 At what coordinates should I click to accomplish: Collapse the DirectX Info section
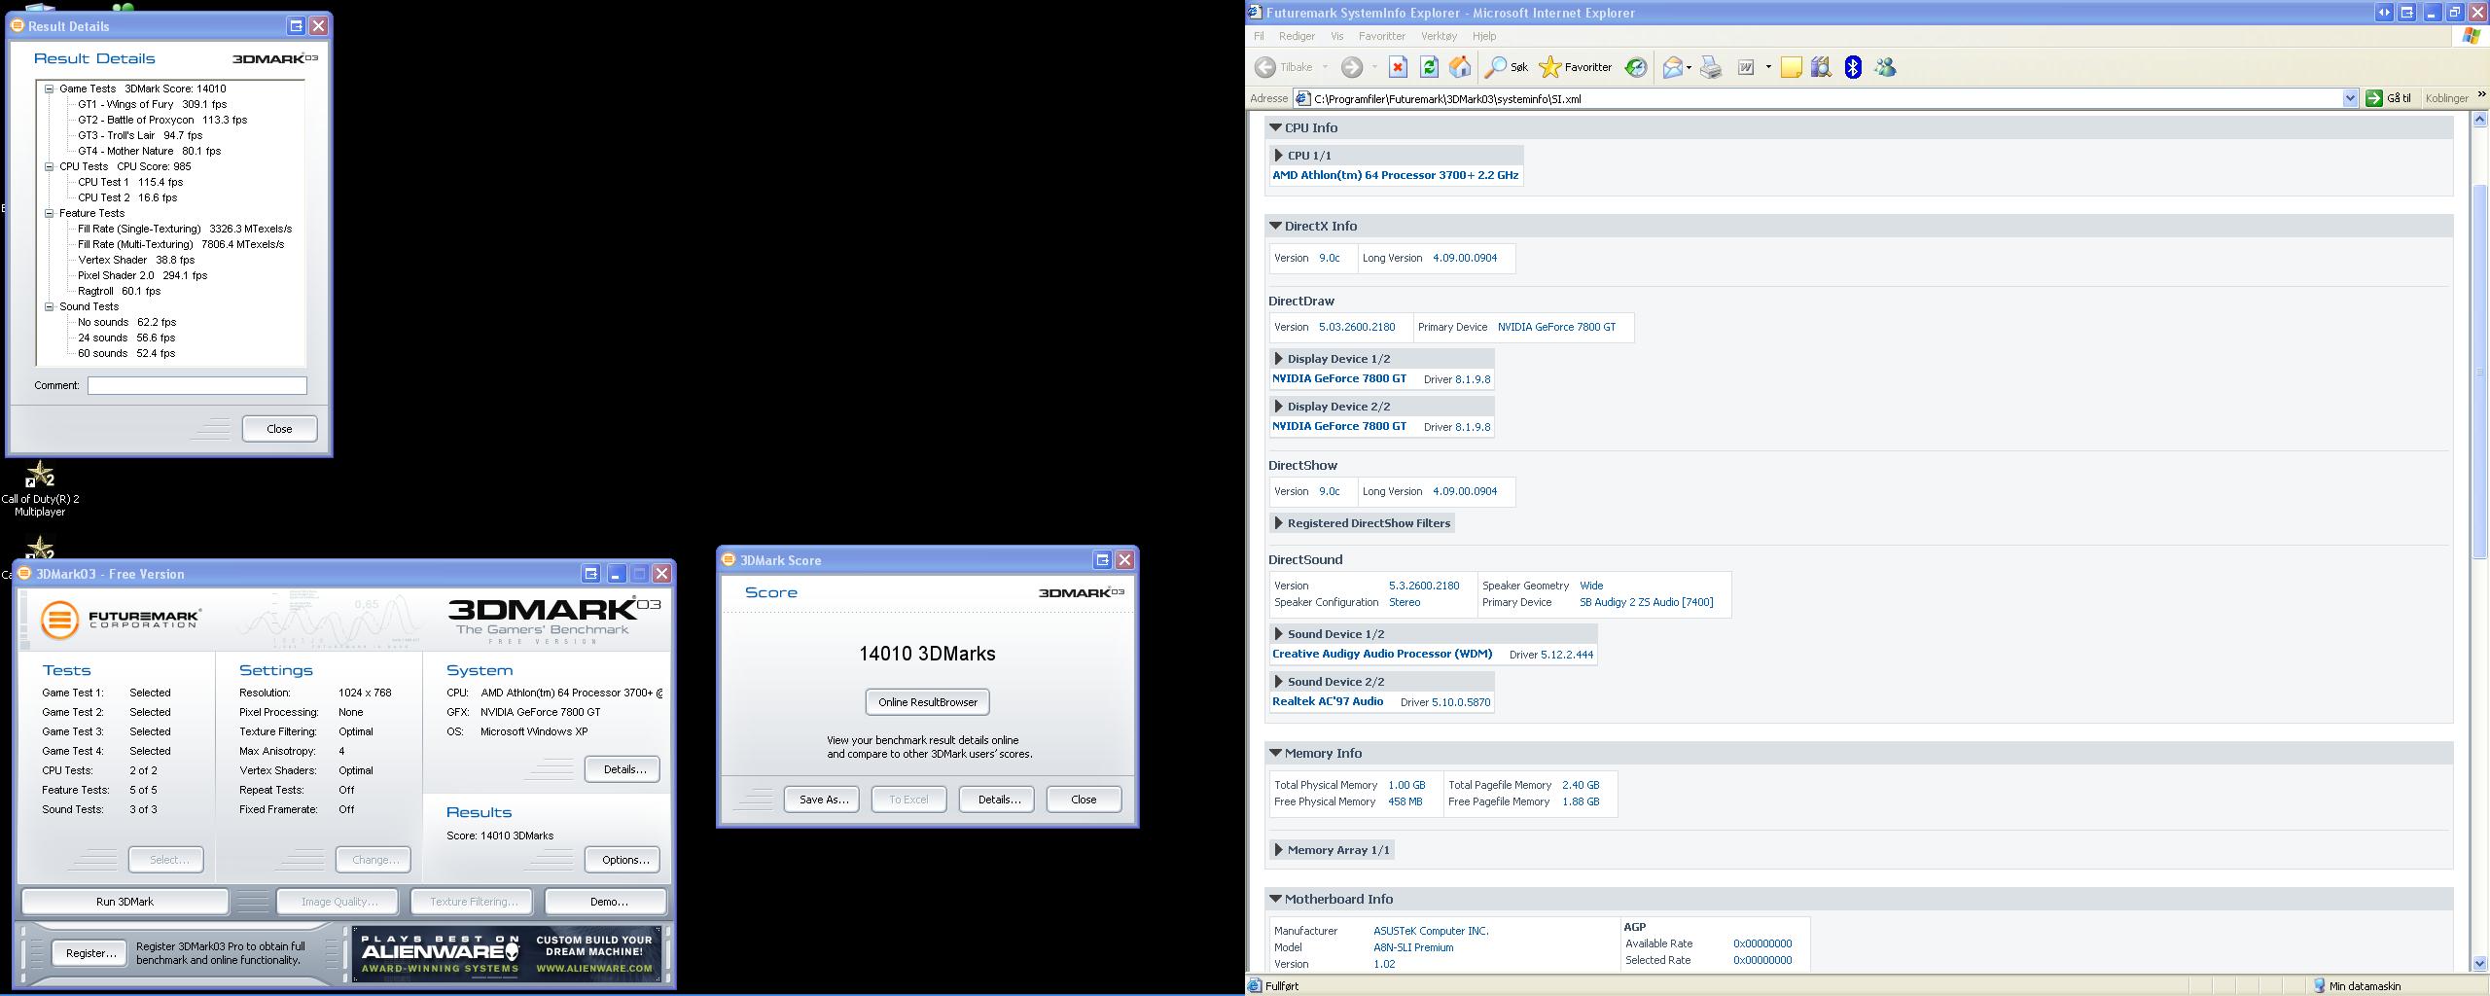tap(1275, 226)
